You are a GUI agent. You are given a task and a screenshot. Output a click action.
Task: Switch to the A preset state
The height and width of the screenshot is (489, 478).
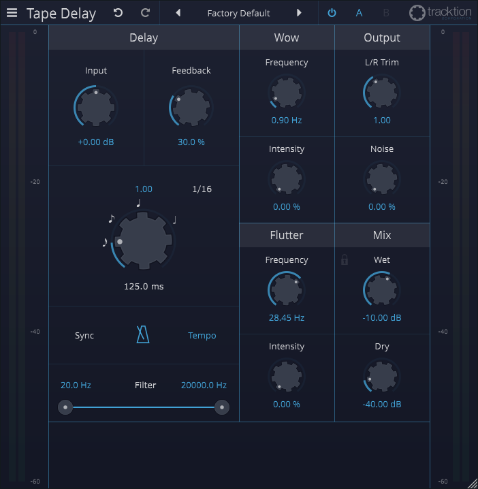click(359, 13)
